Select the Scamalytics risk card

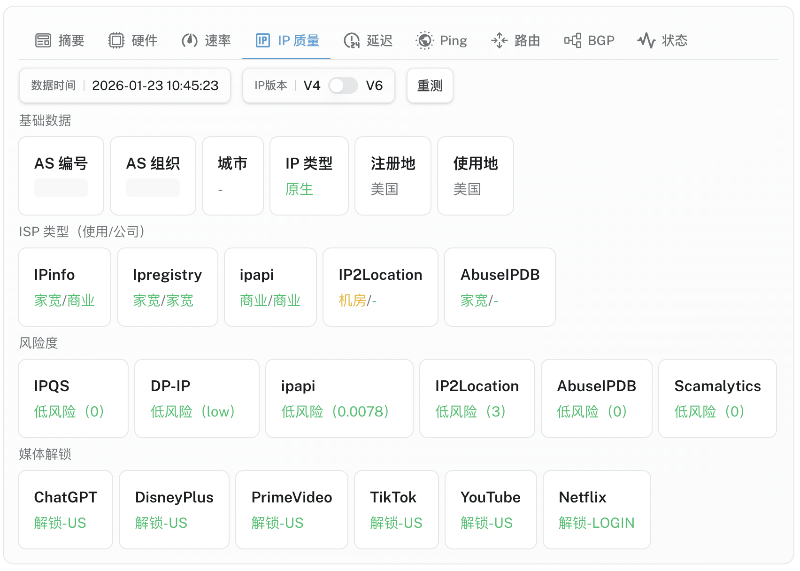[x=717, y=398]
